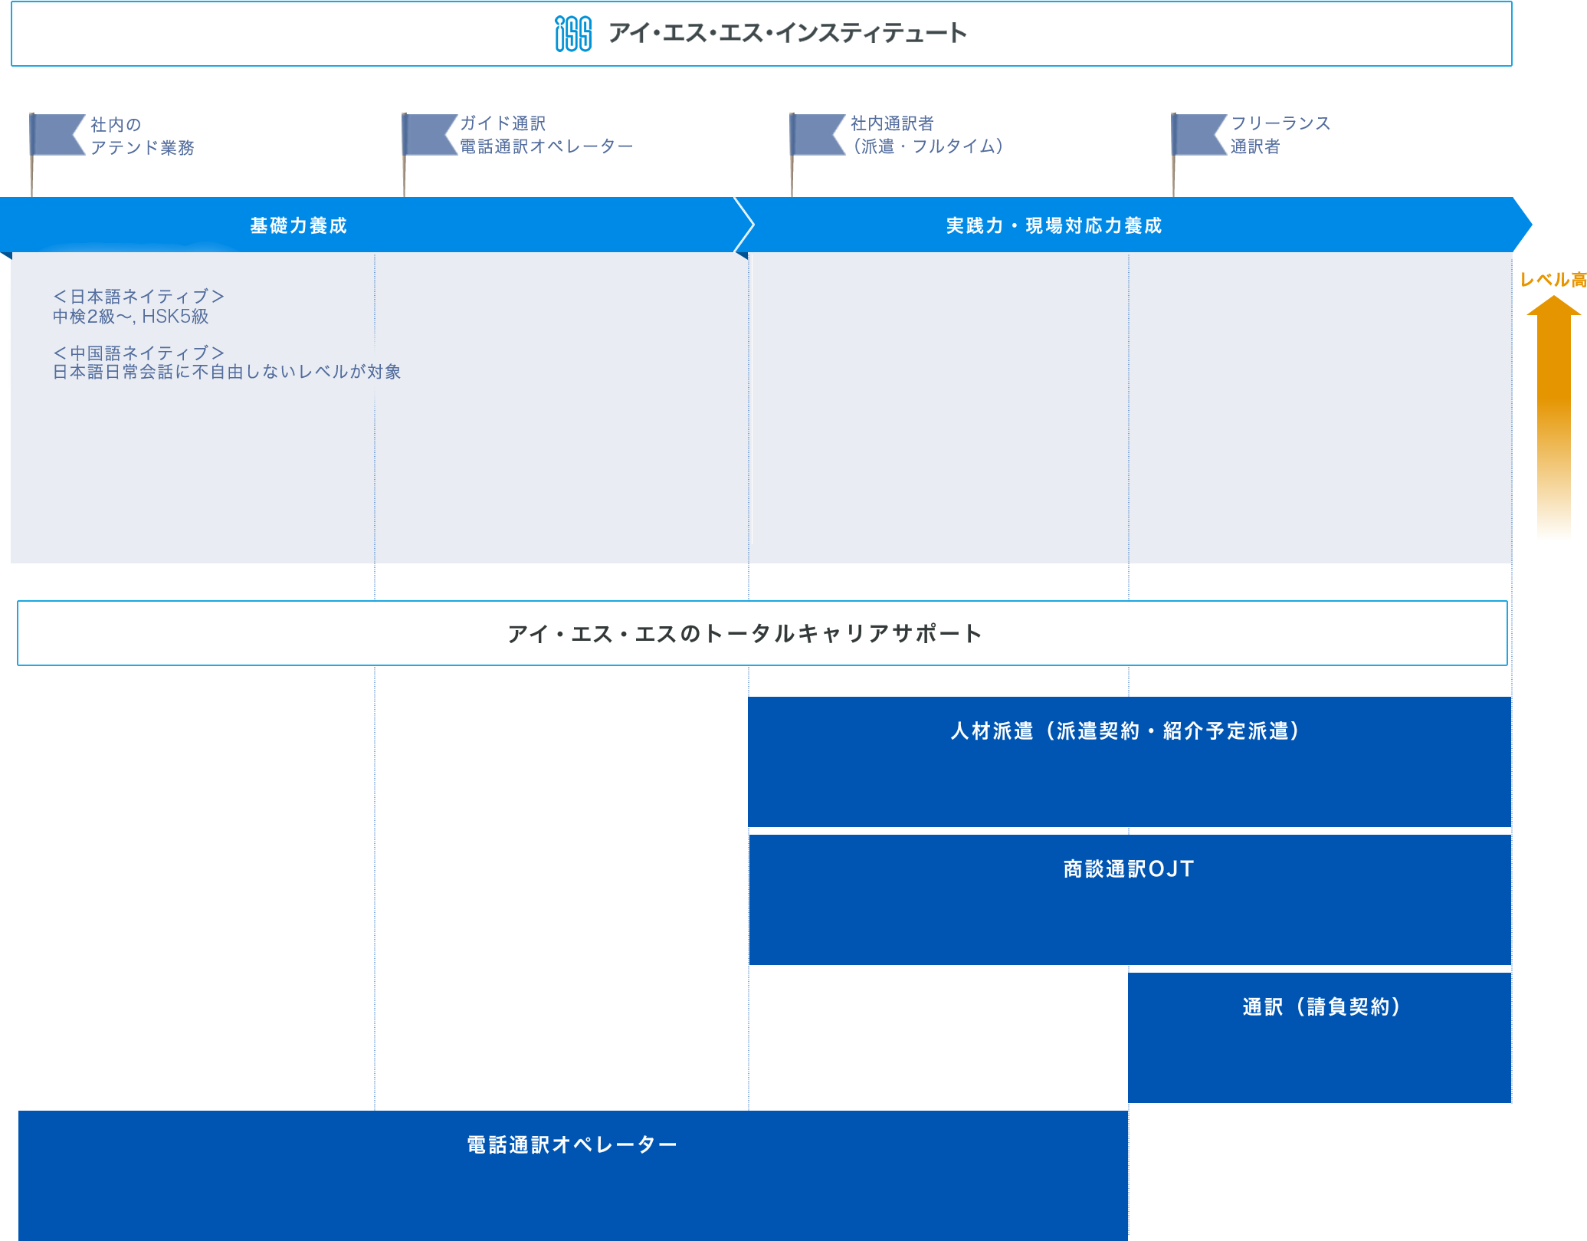Click the アイ・エス・エスのトータルキャリアサポート box
Screen dimensions: 1587x1241
762,633
